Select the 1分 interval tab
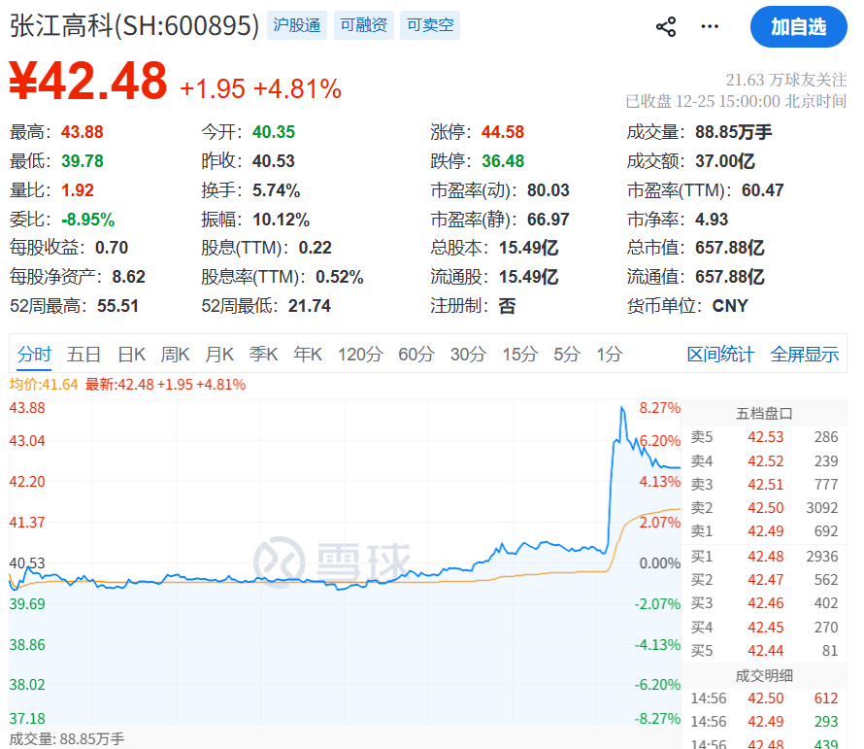The height and width of the screenshot is (749, 864). click(x=610, y=355)
